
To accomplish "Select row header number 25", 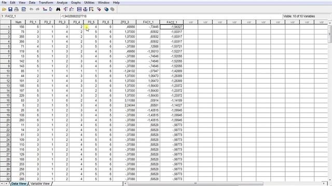I will (5, 145).
